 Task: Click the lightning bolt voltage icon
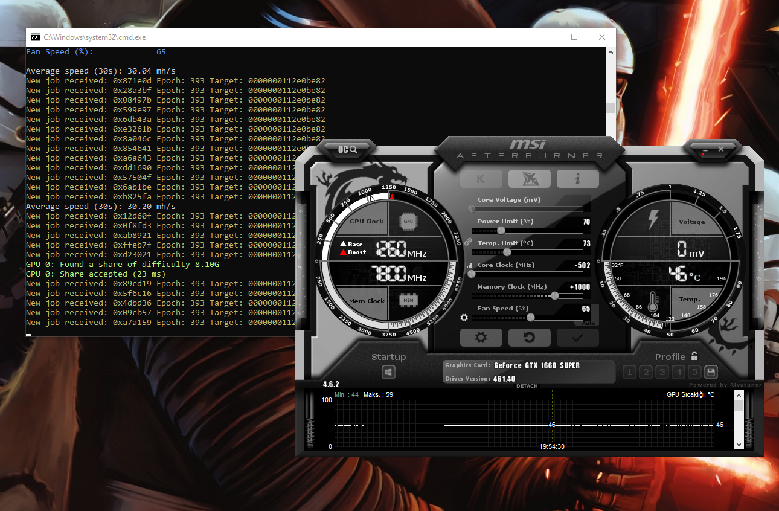pyautogui.click(x=653, y=219)
